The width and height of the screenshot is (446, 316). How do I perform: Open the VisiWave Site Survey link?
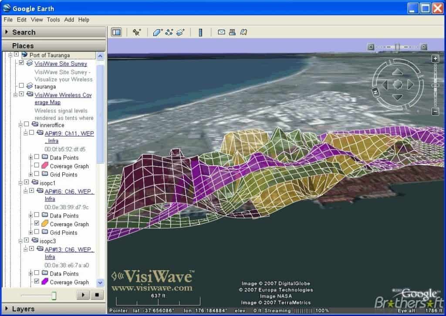61,64
